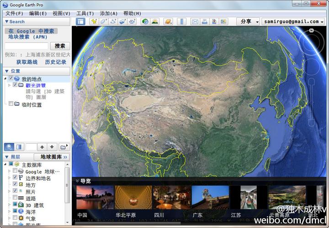The image size is (329, 228).
Task: Click the 海洋 blue globe icon
Action: (x=21, y=212)
